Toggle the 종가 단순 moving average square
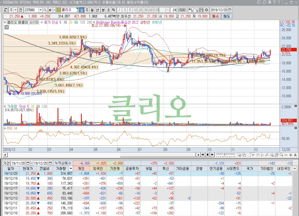 click(x=42, y=23)
